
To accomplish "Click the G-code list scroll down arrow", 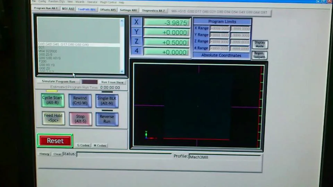I will click(122, 71).
